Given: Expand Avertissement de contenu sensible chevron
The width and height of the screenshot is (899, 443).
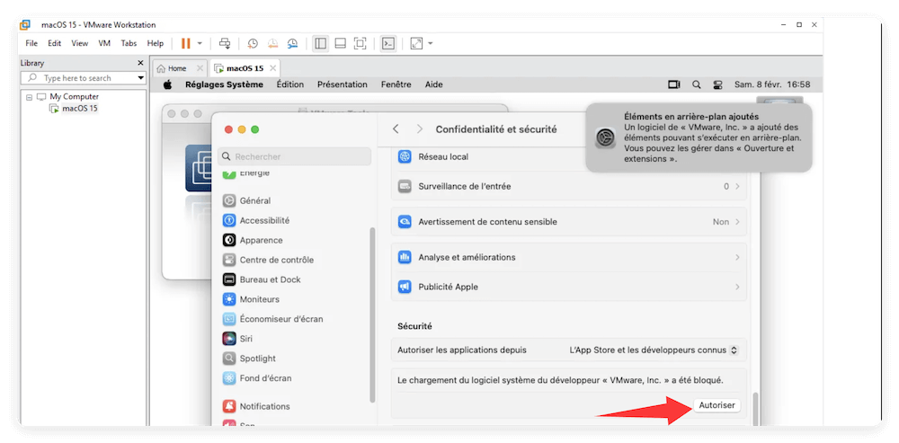Looking at the screenshot, I should (x=737, y=222).
